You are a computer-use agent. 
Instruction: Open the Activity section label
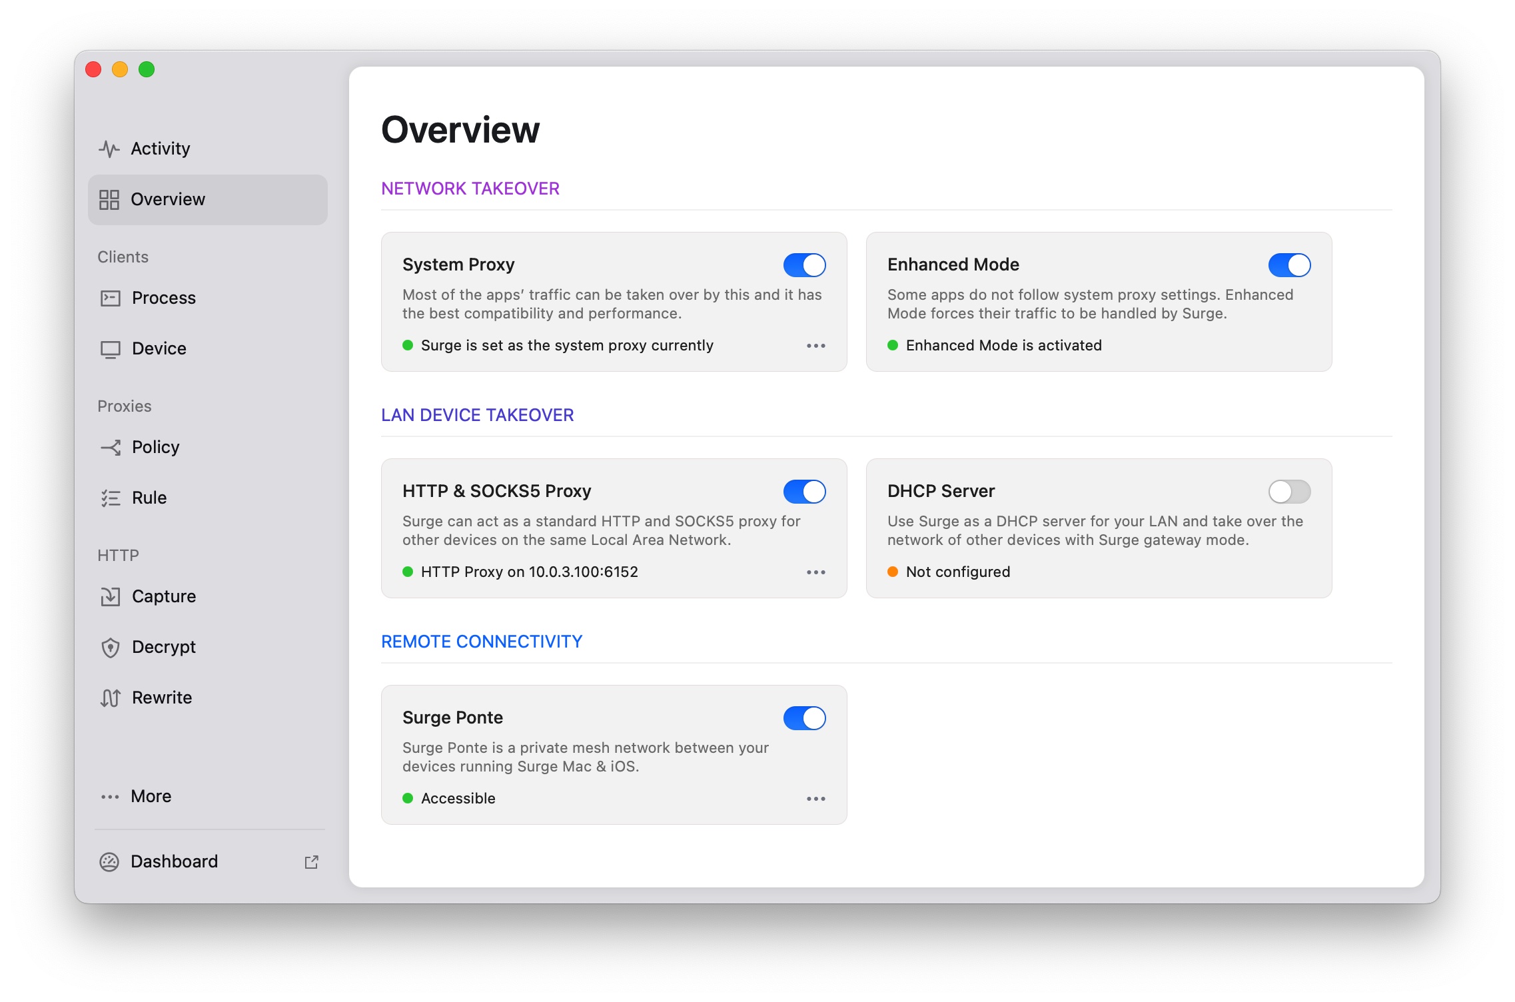pos(160,149)
